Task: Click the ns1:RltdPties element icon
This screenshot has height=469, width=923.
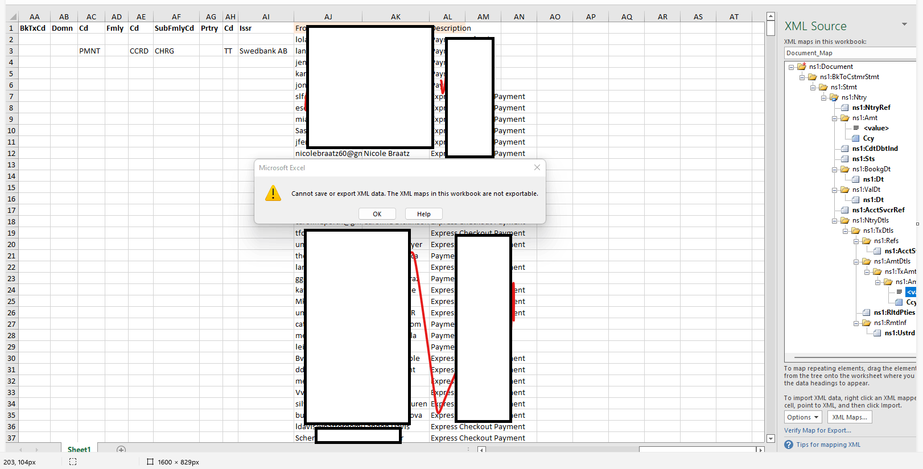Action: [867, 312]
